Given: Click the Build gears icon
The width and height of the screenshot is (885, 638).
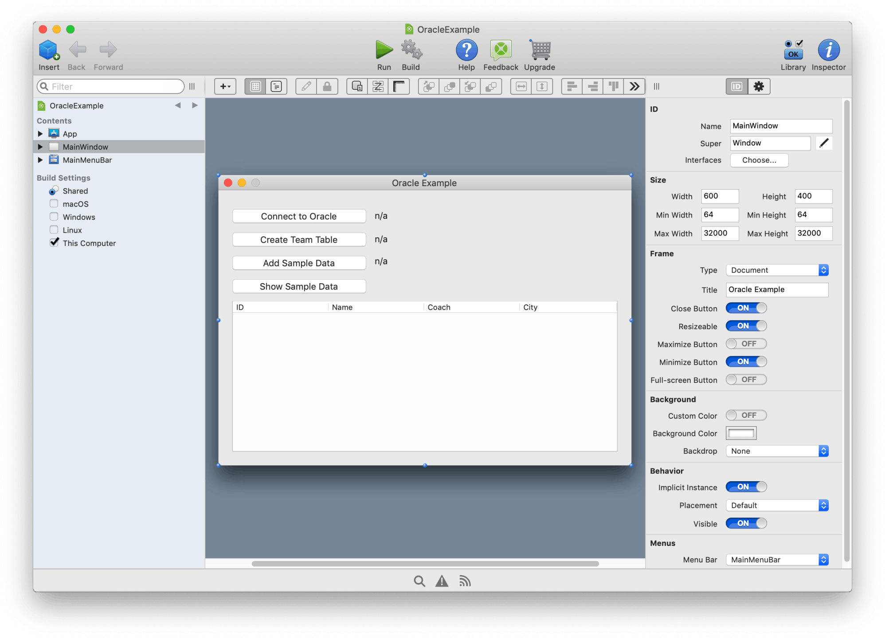Looking at the screenshot, I should [x=411, y=50].
